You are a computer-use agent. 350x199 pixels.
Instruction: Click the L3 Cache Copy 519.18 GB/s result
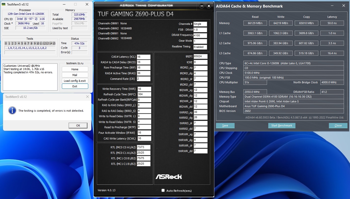pyautogui.click(x=306, y=53)
